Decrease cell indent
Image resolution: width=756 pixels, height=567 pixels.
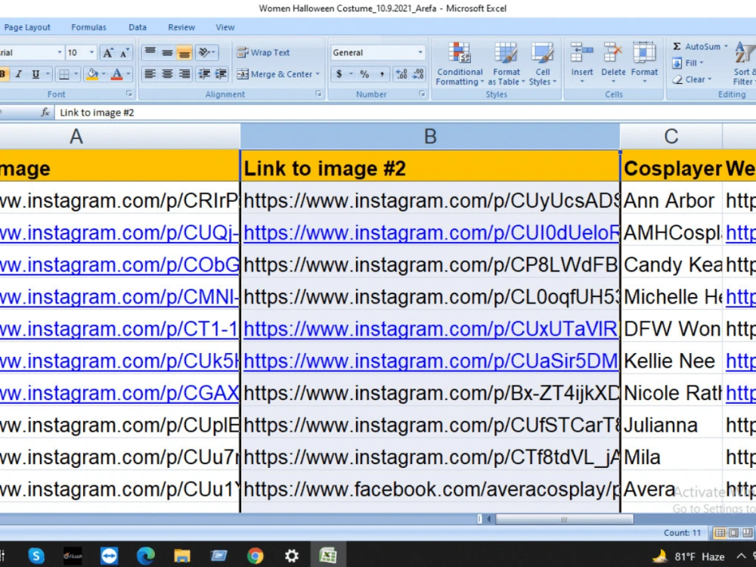point(204,74)
